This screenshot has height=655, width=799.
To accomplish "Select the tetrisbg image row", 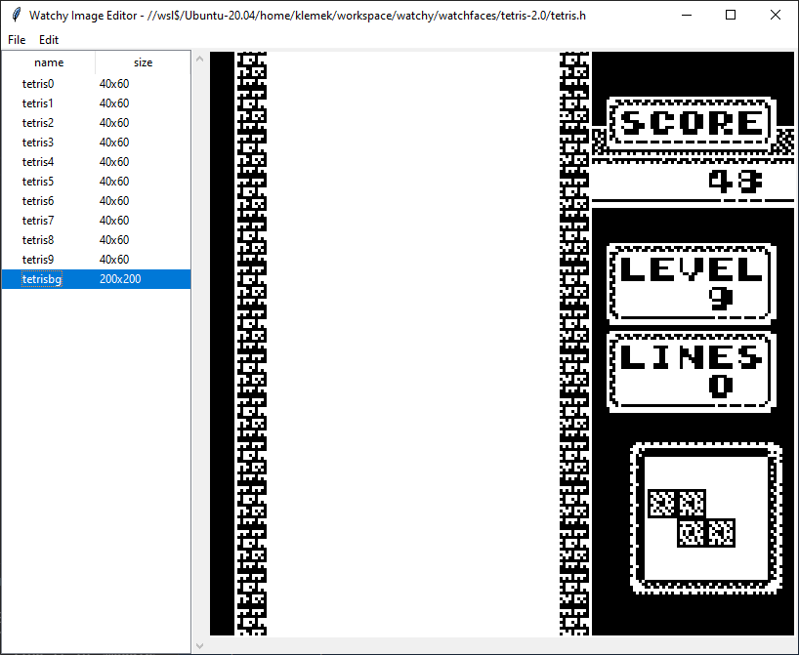I will coord(97,279).
